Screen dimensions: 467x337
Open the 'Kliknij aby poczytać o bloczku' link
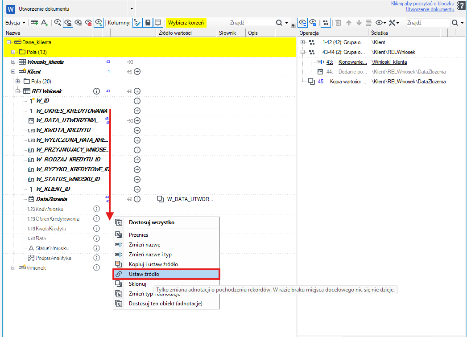(x=423, y=4)
